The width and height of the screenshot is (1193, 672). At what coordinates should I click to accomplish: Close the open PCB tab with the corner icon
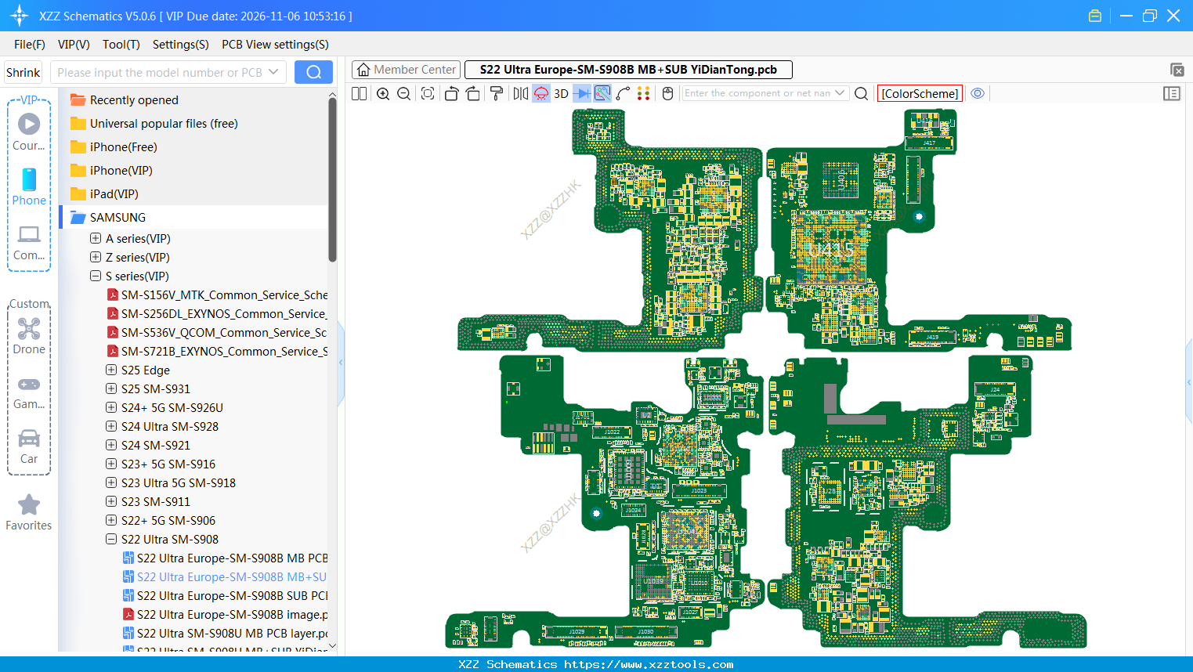point(1177,70)
